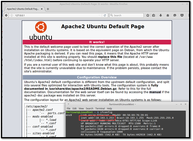Image resolution: width=193 pixels, height=141 pixels.
Task: Click 'ports.conf' in the config tree
Action: (x=56, y=113)
